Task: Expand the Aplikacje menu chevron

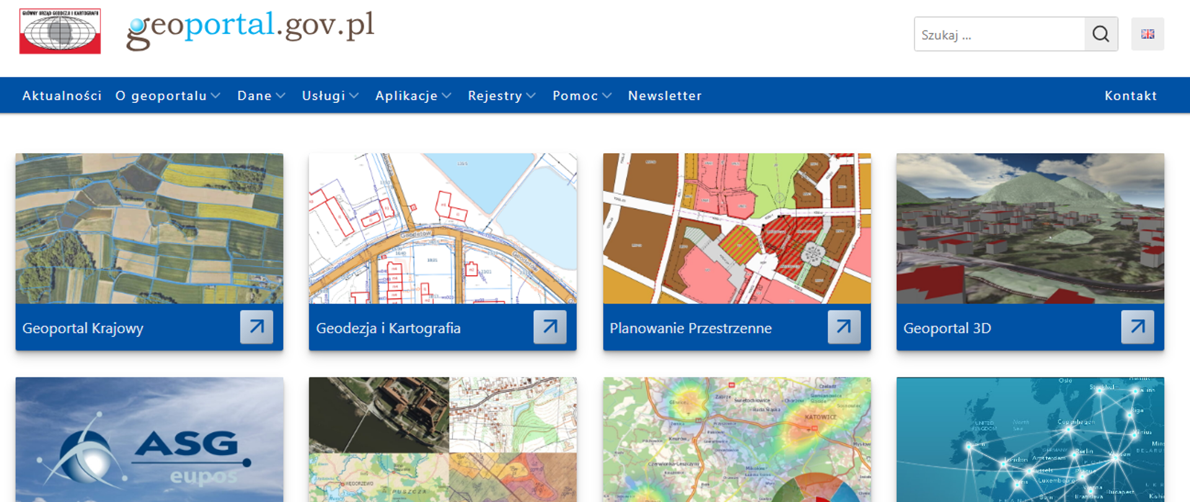Action: click(x=447, y=95)
